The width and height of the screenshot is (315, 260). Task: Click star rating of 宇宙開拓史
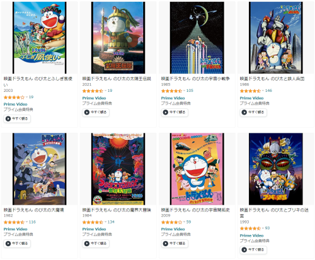click(x=171, y=222)
